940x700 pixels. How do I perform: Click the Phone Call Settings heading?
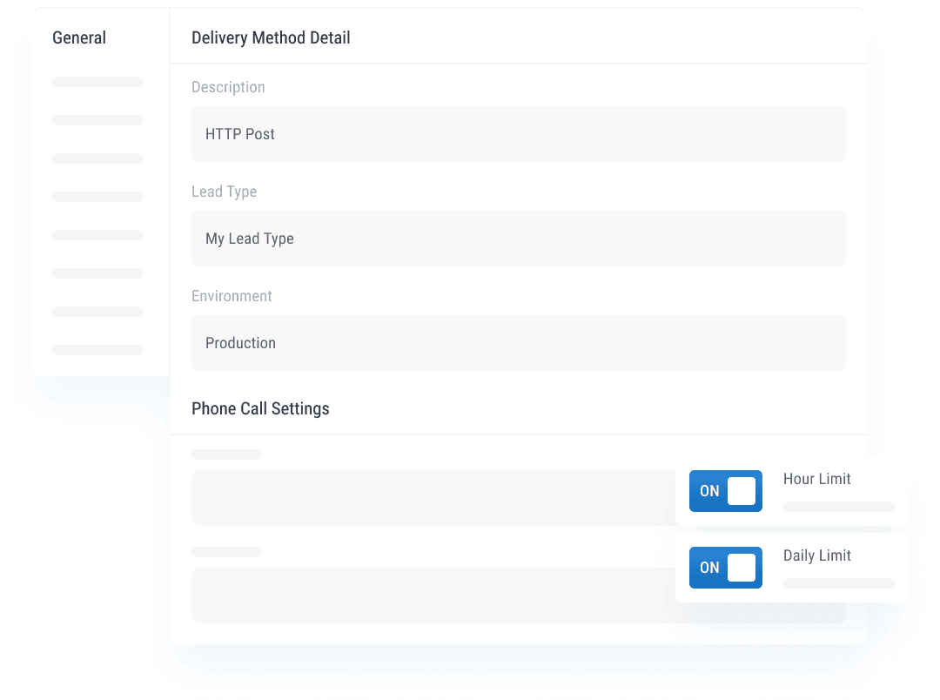coord(260,409)
